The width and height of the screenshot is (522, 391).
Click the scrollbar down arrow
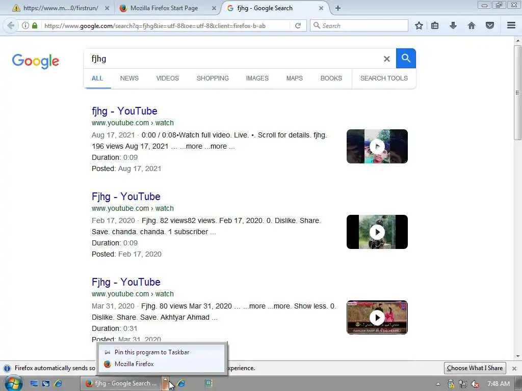[x=518, y=356]
